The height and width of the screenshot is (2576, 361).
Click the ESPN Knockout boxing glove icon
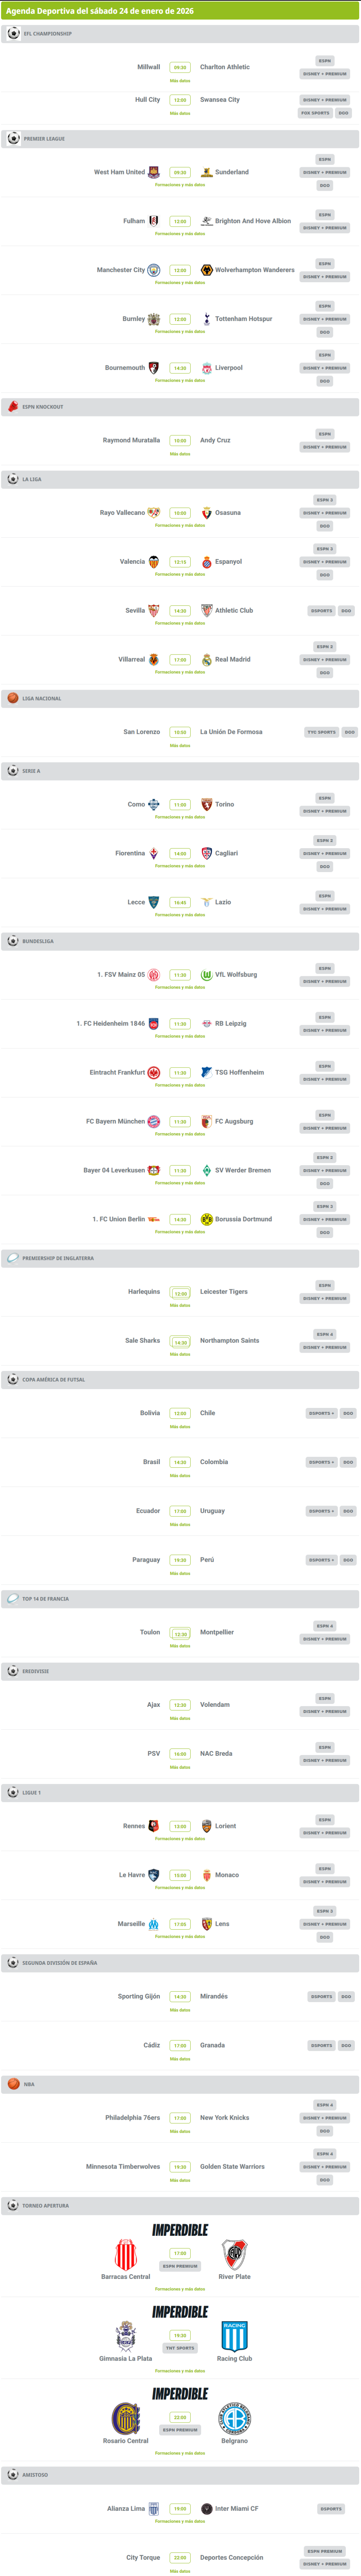(x=13, y=407)
